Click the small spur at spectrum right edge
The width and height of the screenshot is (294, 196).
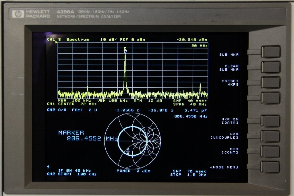[200, 87]
